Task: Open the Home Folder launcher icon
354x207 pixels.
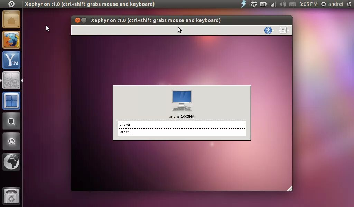Action: (x=11, y=19)
